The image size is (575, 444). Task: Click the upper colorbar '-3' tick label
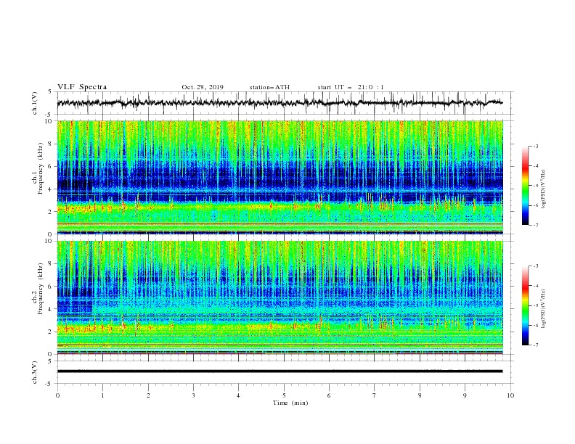[x=535, y=146]
